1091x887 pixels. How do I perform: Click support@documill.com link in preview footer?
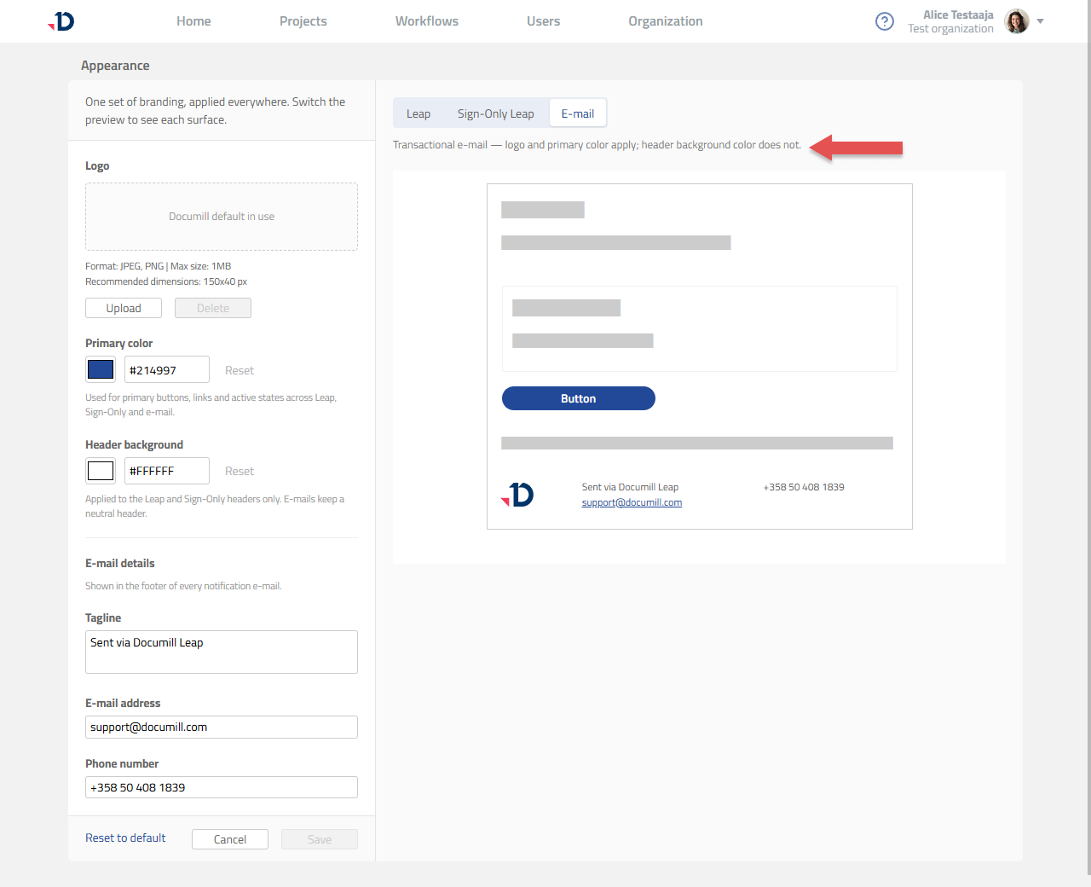coord(632,502)
